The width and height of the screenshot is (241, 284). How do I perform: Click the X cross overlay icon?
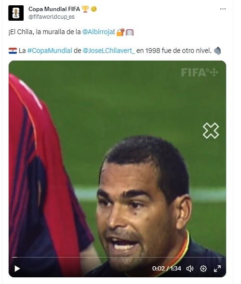(211, 130)
